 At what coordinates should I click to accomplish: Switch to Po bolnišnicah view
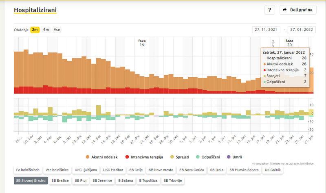click(x=27, y=170)
